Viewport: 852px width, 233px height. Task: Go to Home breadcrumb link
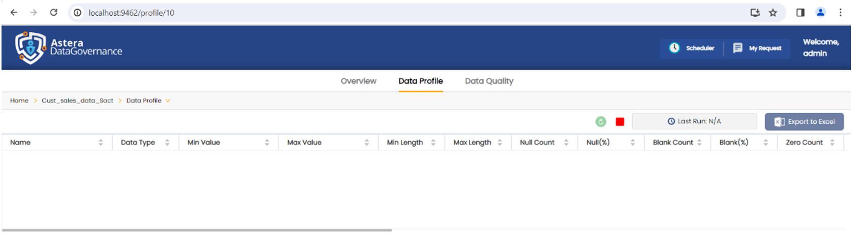click(x=19, y=101)
